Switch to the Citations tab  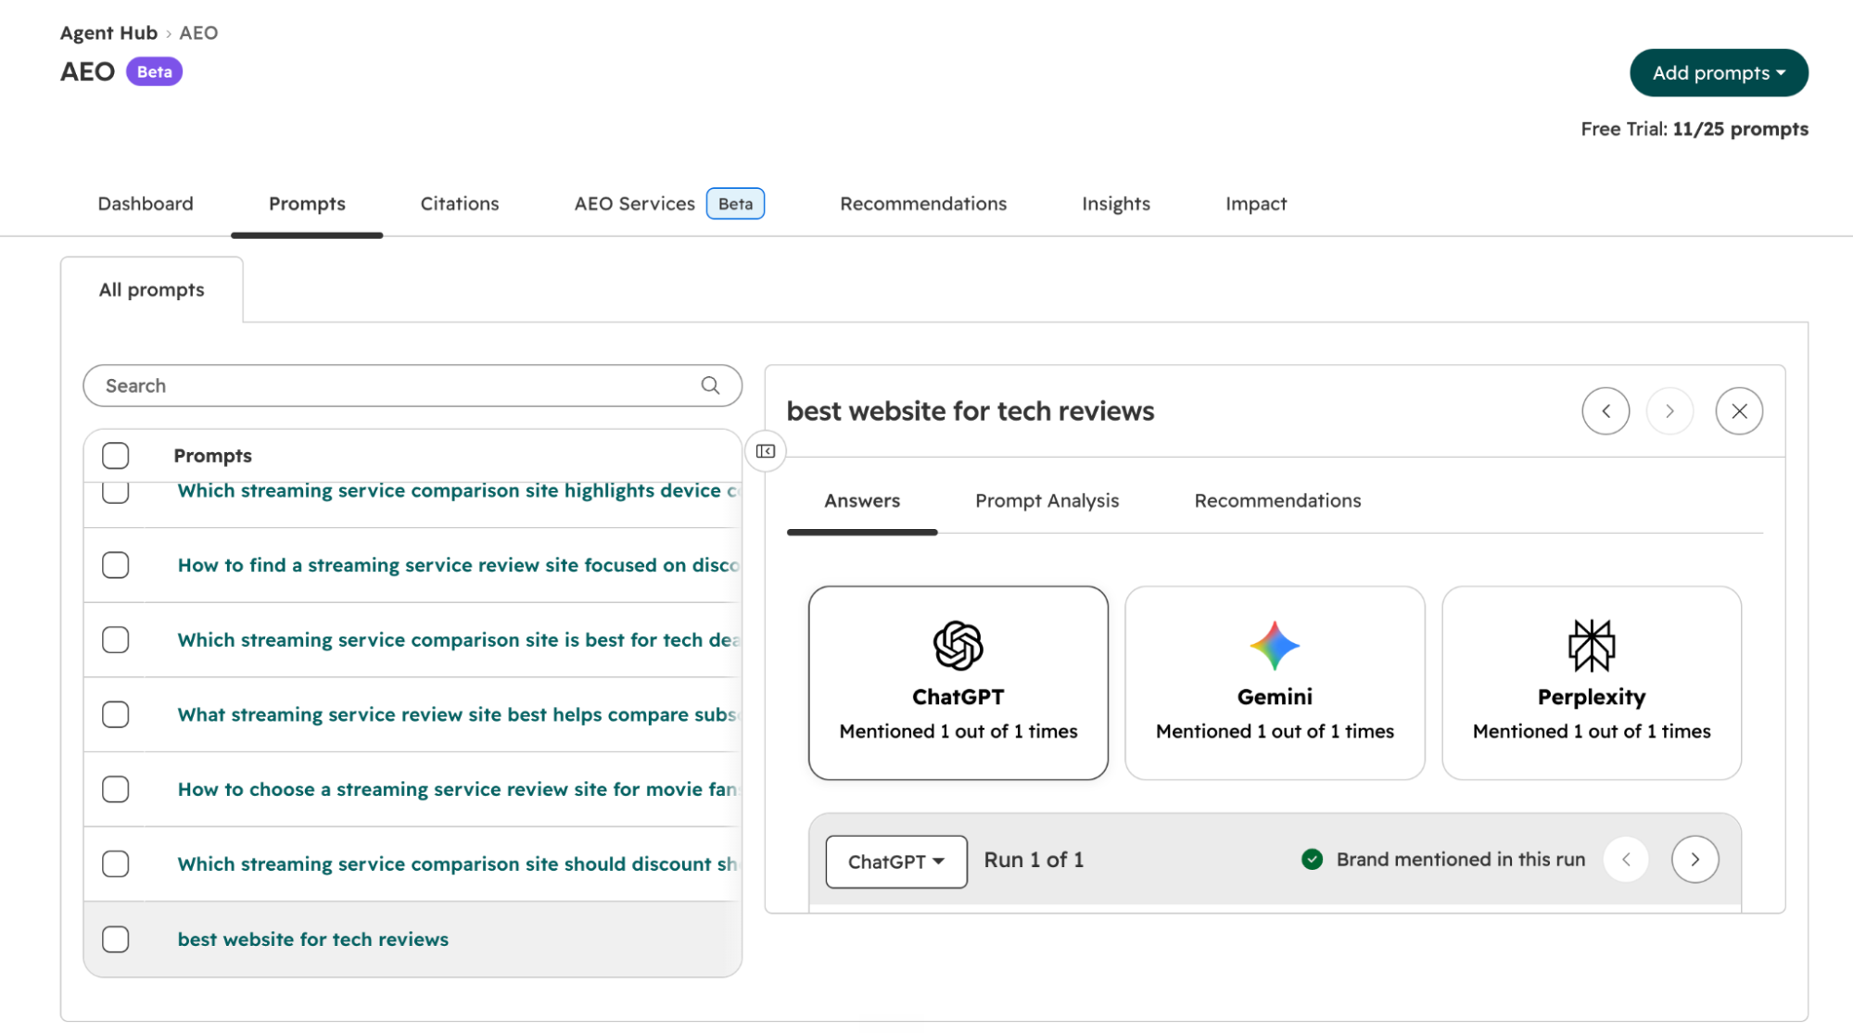click(x=460, y=204)
